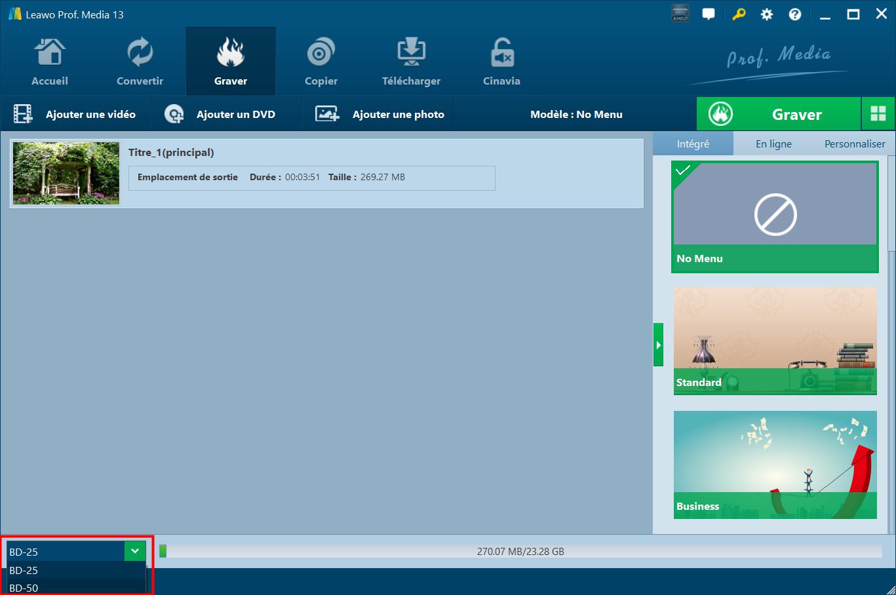This screenshot has width=896, height=595.
Task: Click the key registration icon
Action: click(739, 14)
